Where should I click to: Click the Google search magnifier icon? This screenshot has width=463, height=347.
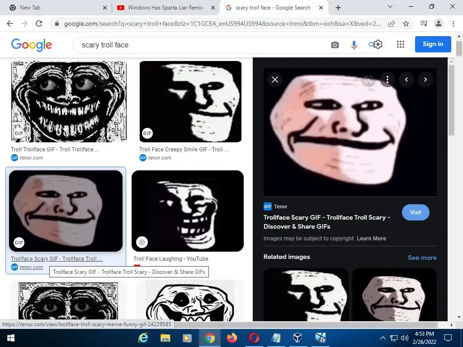click(371, 45)
